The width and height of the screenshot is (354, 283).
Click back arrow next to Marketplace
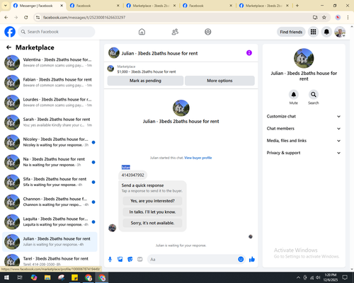8,47
